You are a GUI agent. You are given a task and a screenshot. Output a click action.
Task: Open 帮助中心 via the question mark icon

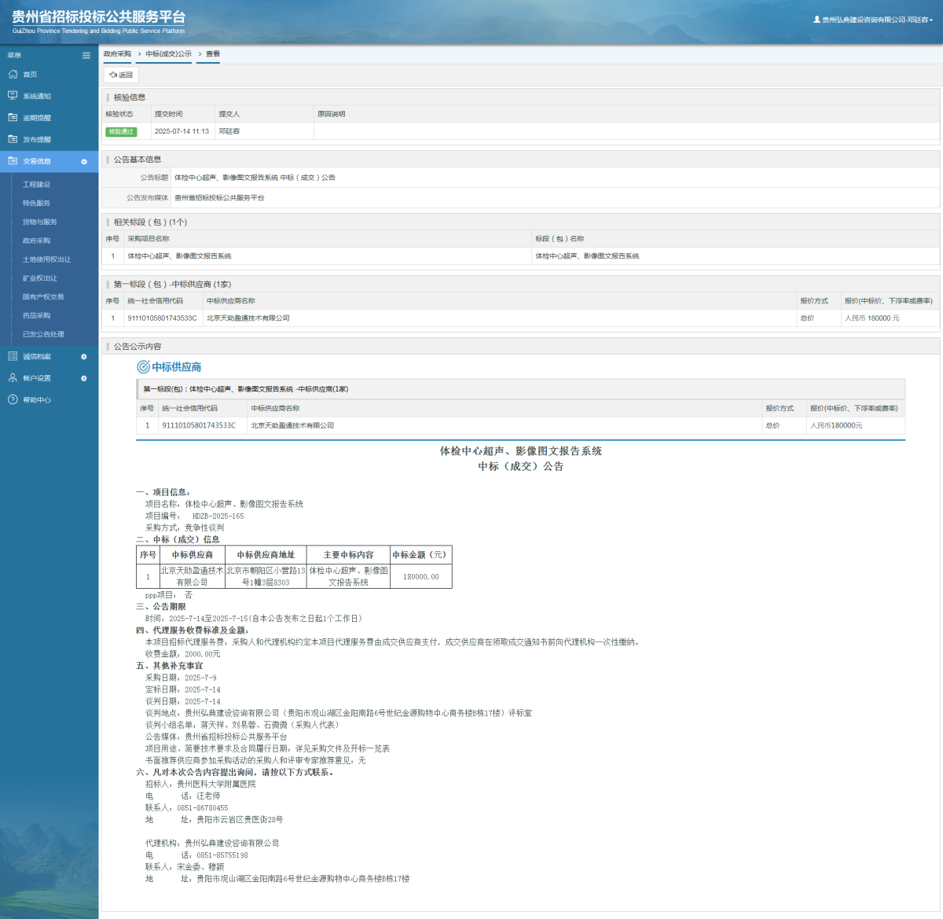13,399
